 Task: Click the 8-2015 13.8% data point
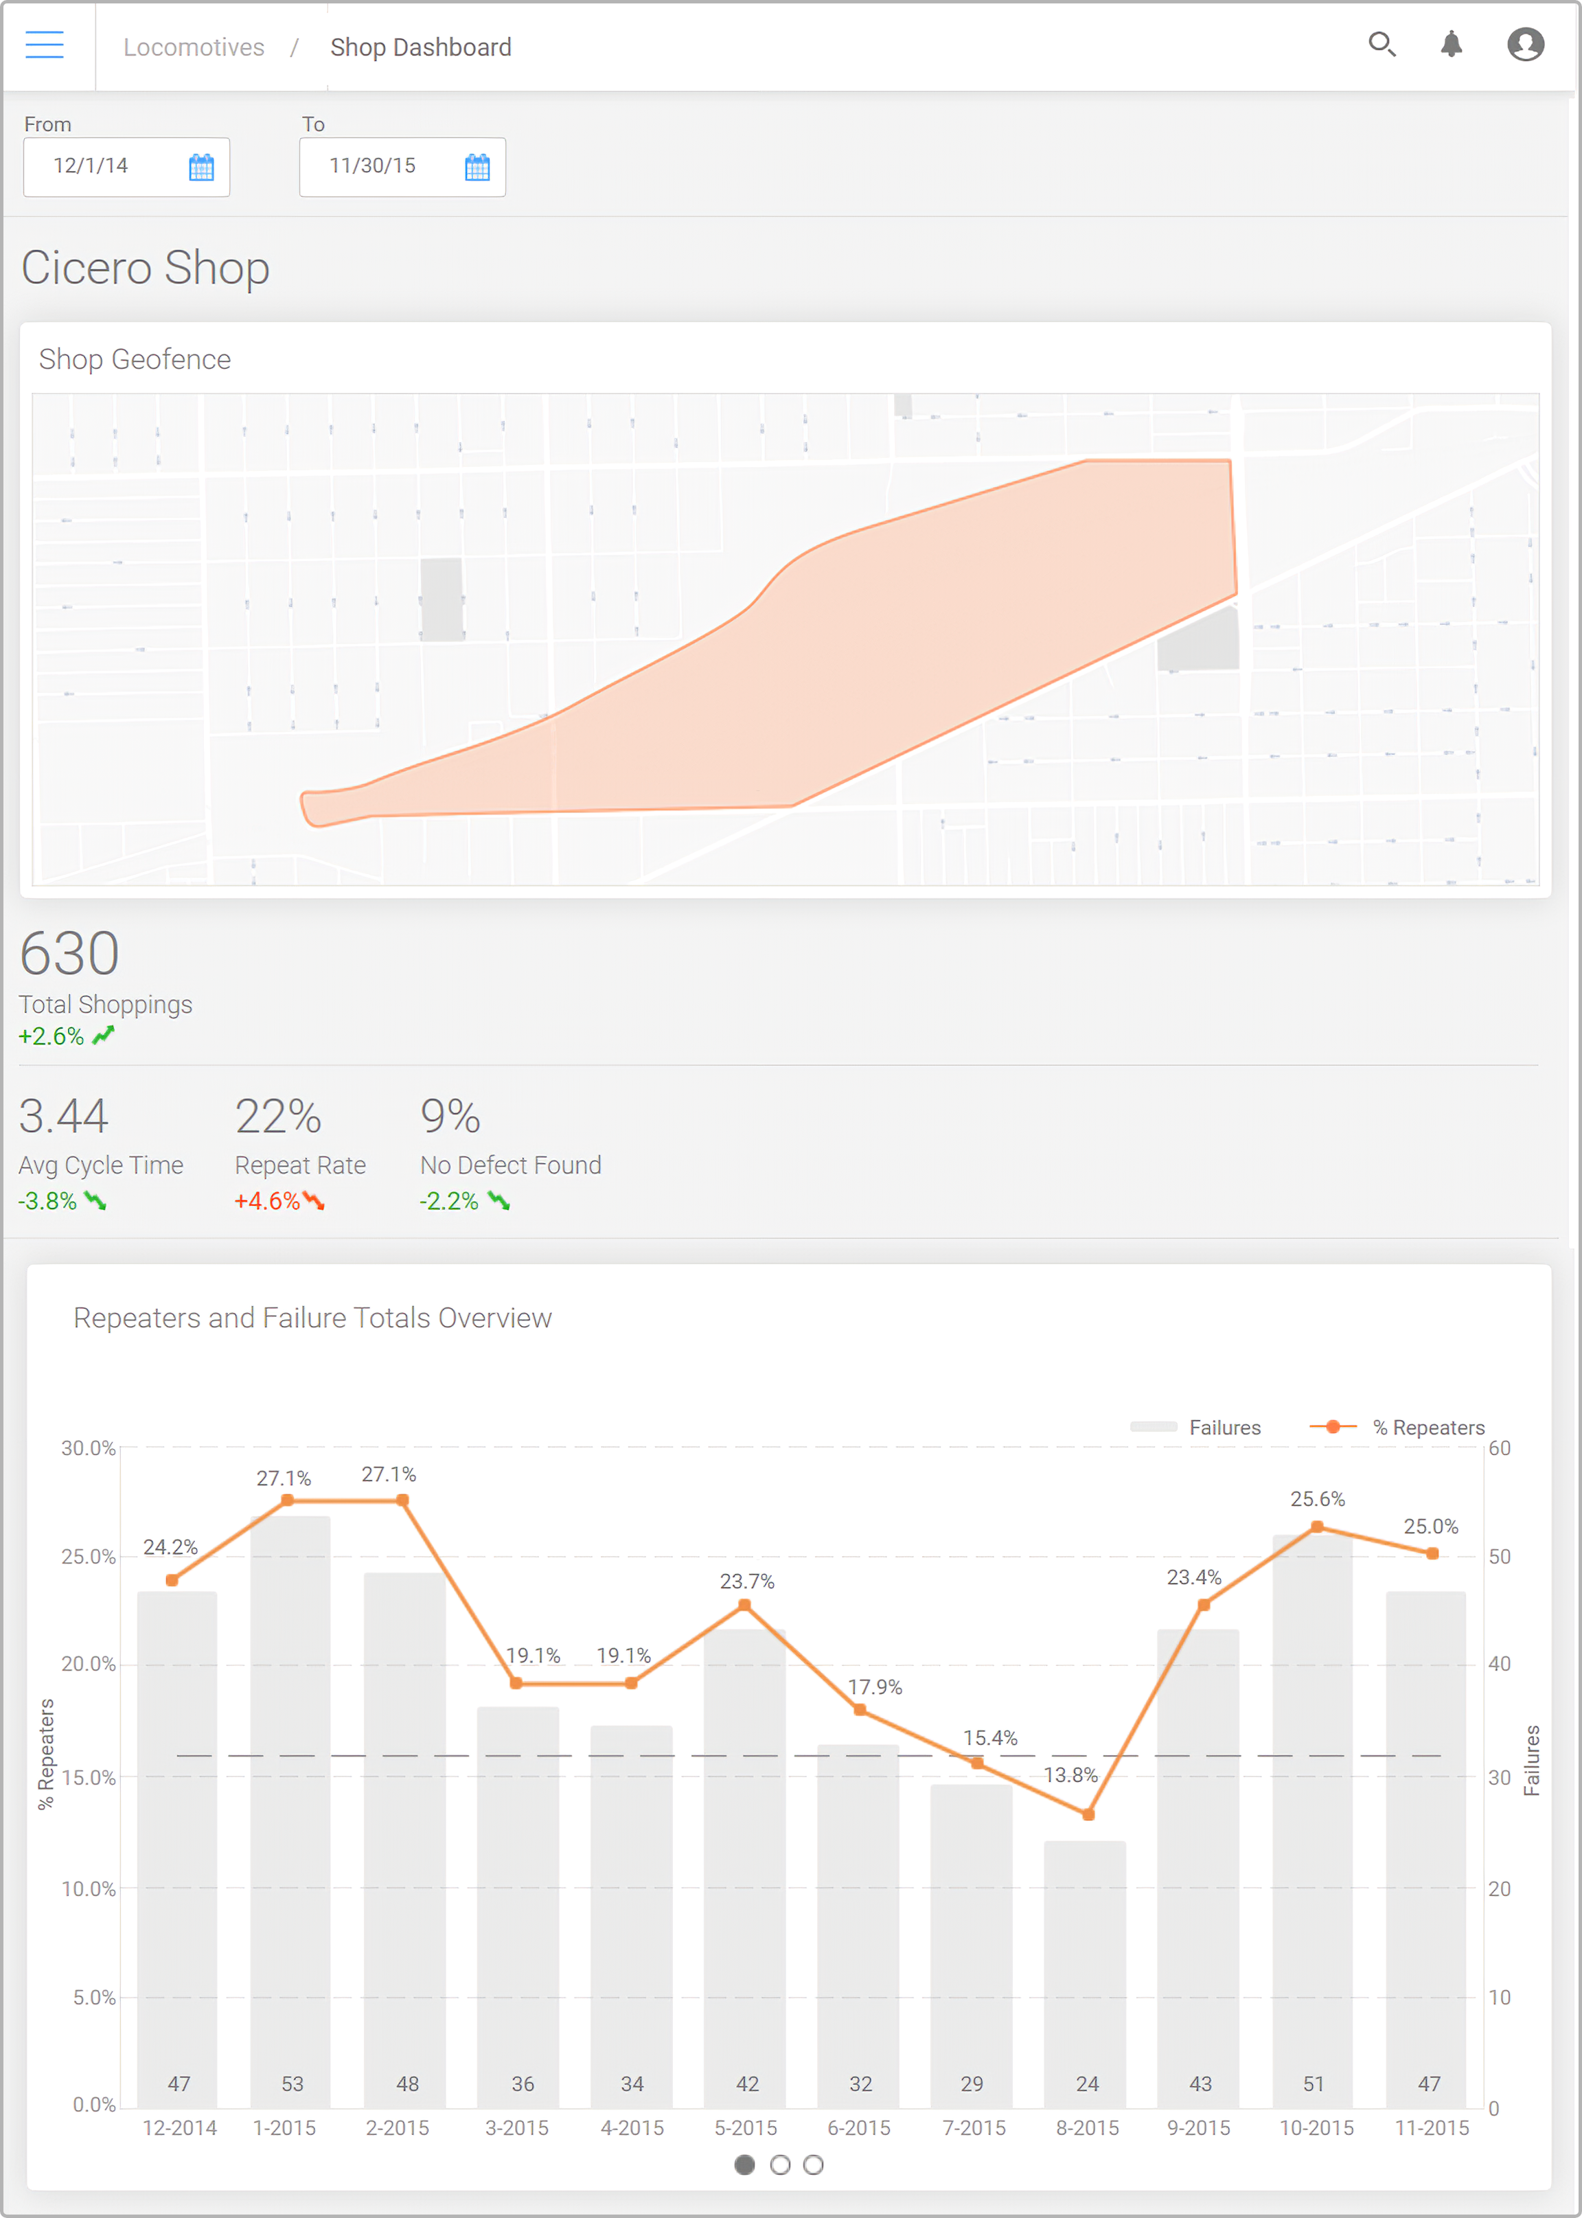1088,1814
